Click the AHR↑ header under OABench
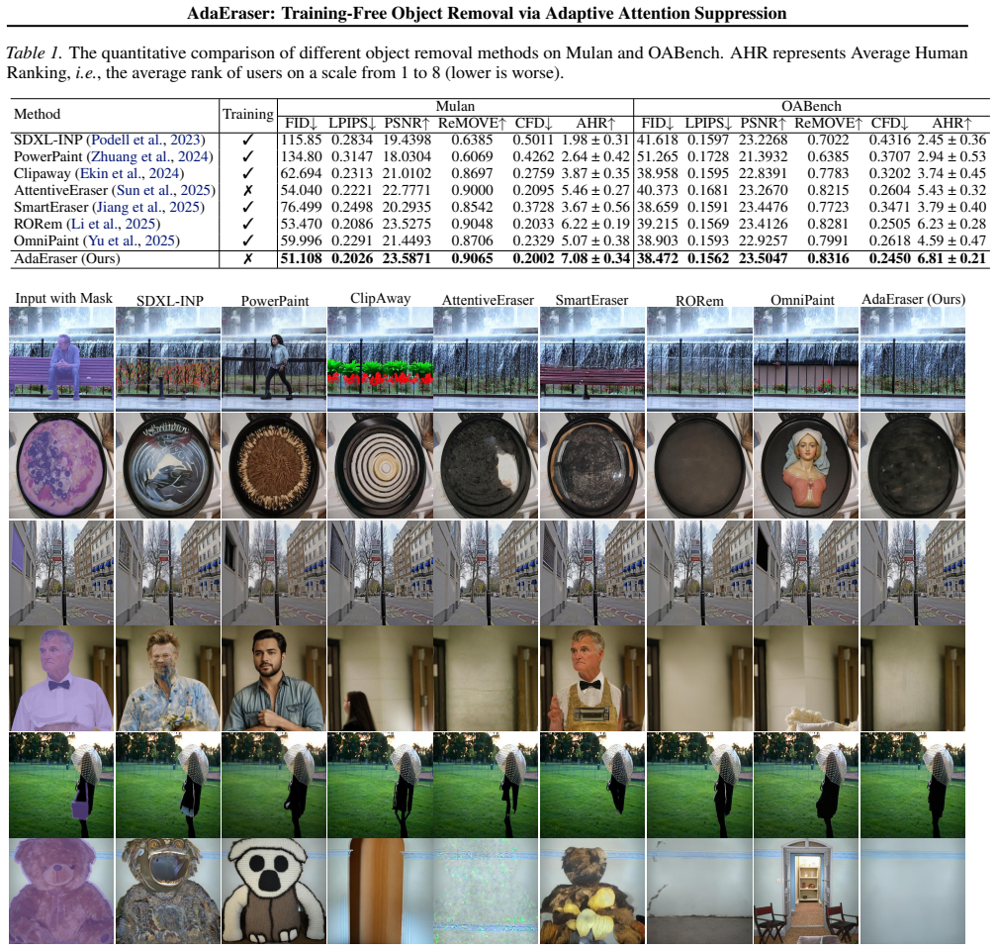The height and width of the screenshot is (950, 996). 952,124
